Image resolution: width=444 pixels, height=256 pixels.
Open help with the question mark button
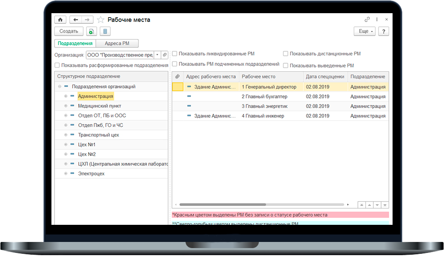pos(383,31)
